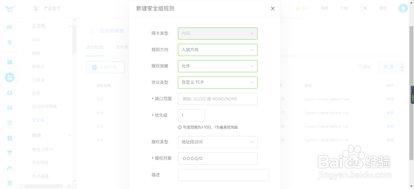Screen dimensions: 414x189
Task: Open the 规则方向 dropdown
Action: click(217, 50)
